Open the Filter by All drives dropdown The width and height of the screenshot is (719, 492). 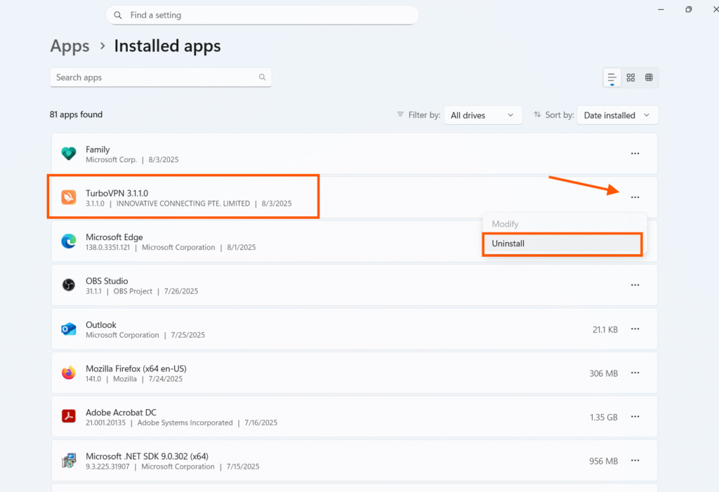[483, 115]
